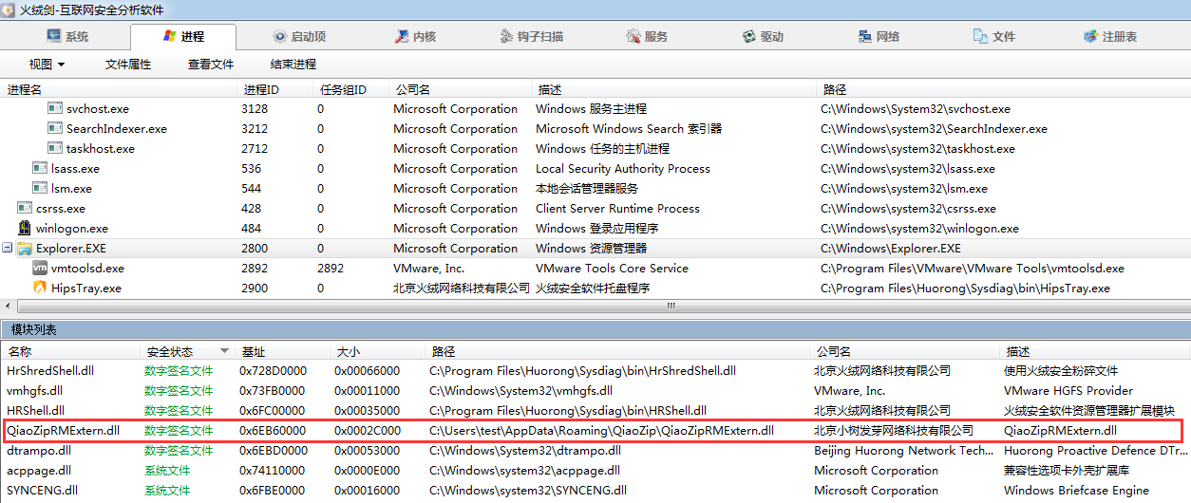Collapse the Explorer.EXE process tree
This screenshot has height=503, width=1191.
pyautogui.click(x=8, y=249)
